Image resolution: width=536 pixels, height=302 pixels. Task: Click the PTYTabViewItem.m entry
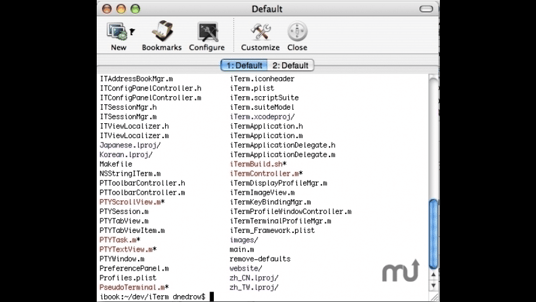click(132, 231)
